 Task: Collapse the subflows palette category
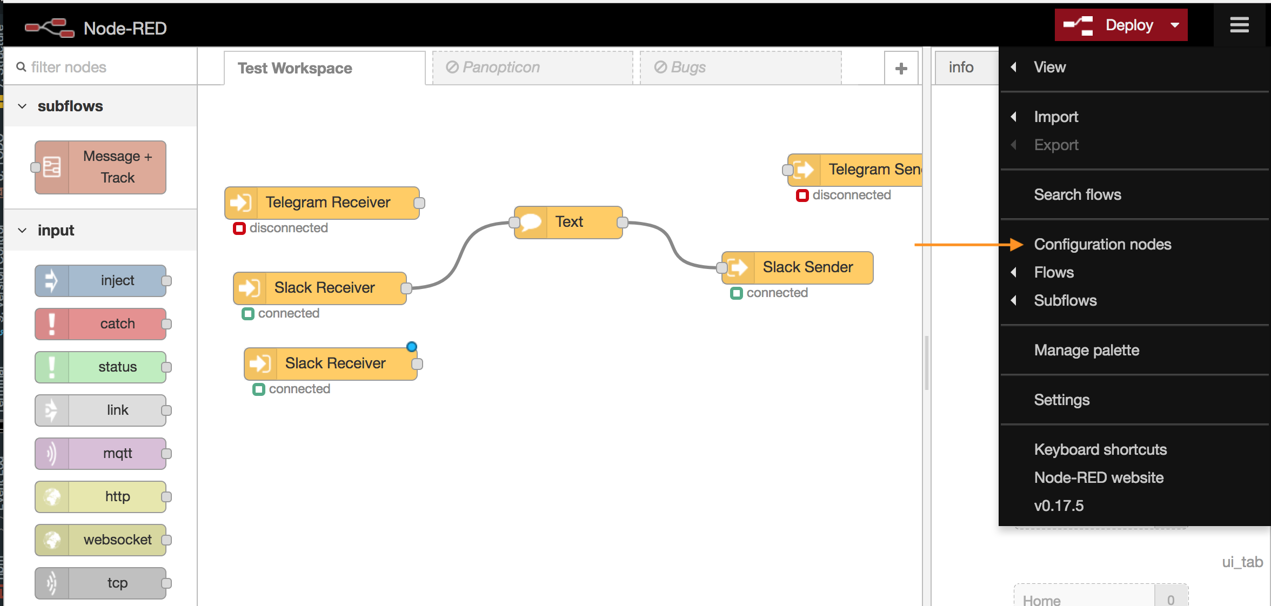click(x=22, y=106)
